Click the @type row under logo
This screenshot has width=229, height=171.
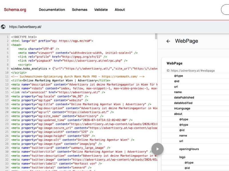pyautogui.click(x=195, y=162)
